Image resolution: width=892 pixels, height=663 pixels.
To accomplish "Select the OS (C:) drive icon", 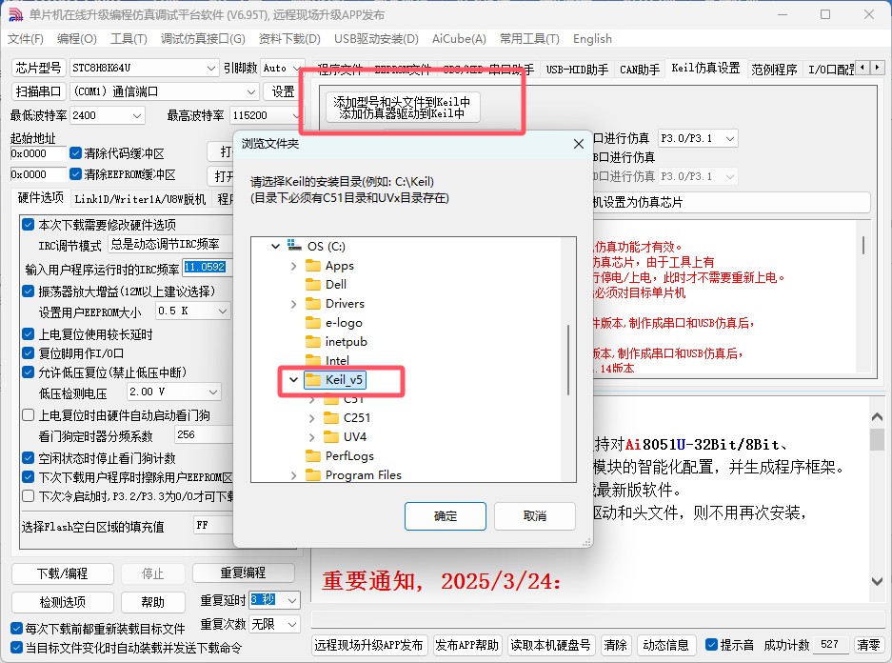I will (294, 245).
